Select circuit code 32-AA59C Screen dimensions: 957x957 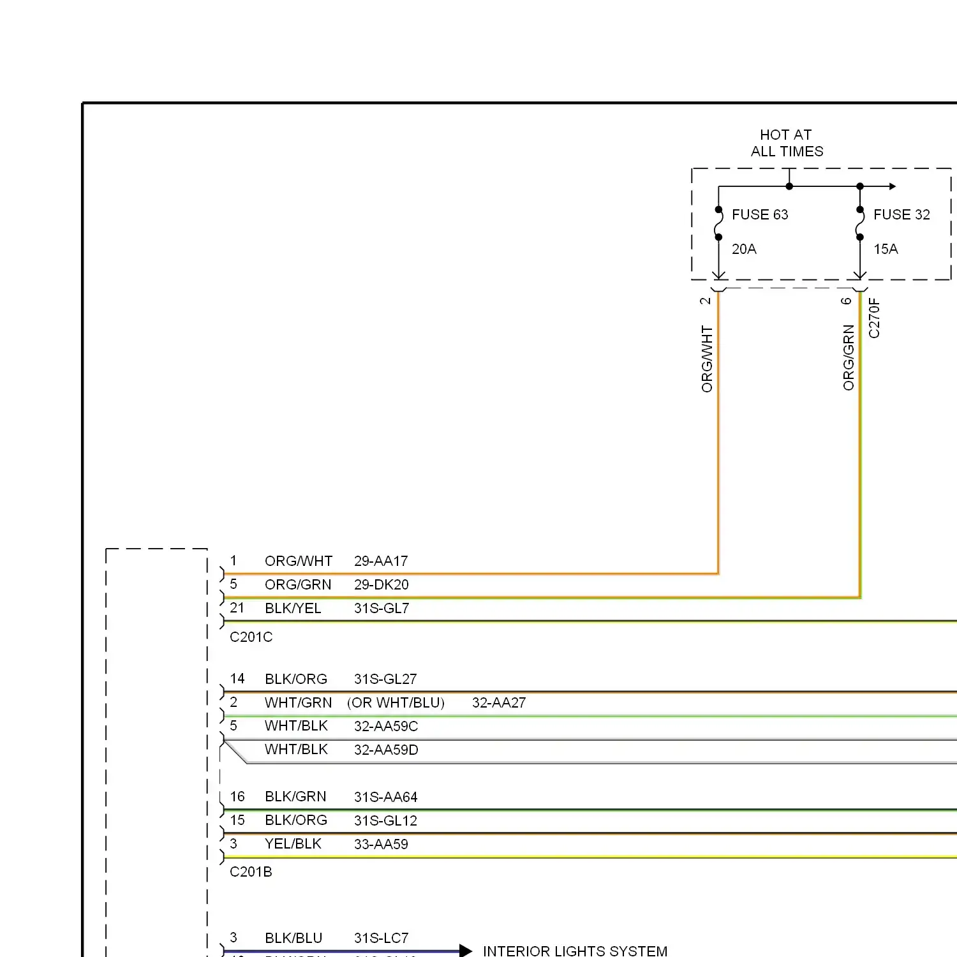[386, 726]
